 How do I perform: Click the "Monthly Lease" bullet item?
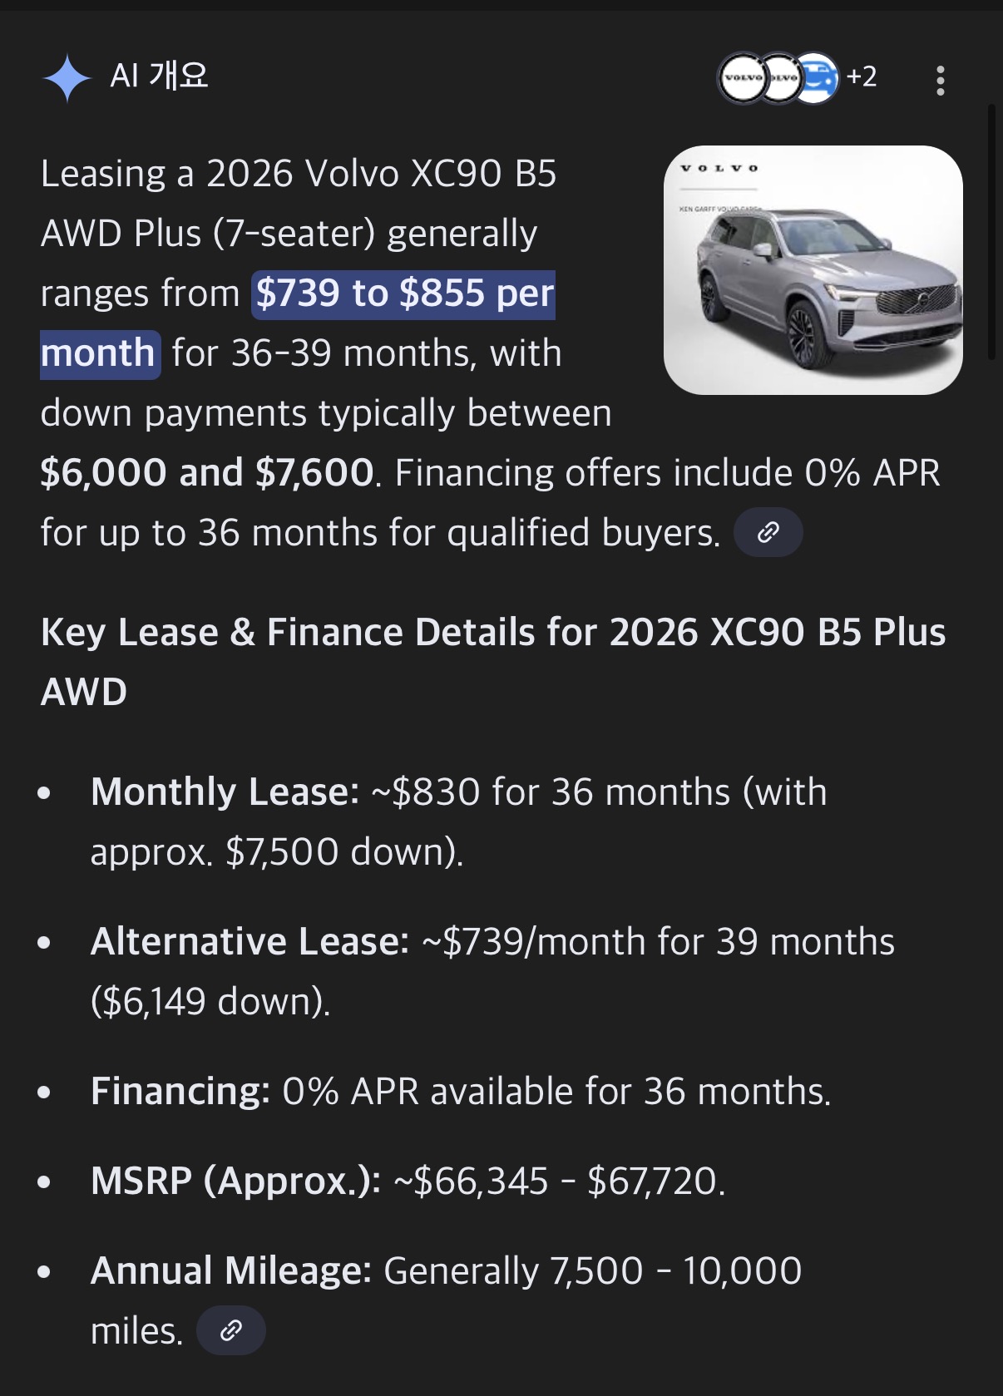tap(458, 792)
